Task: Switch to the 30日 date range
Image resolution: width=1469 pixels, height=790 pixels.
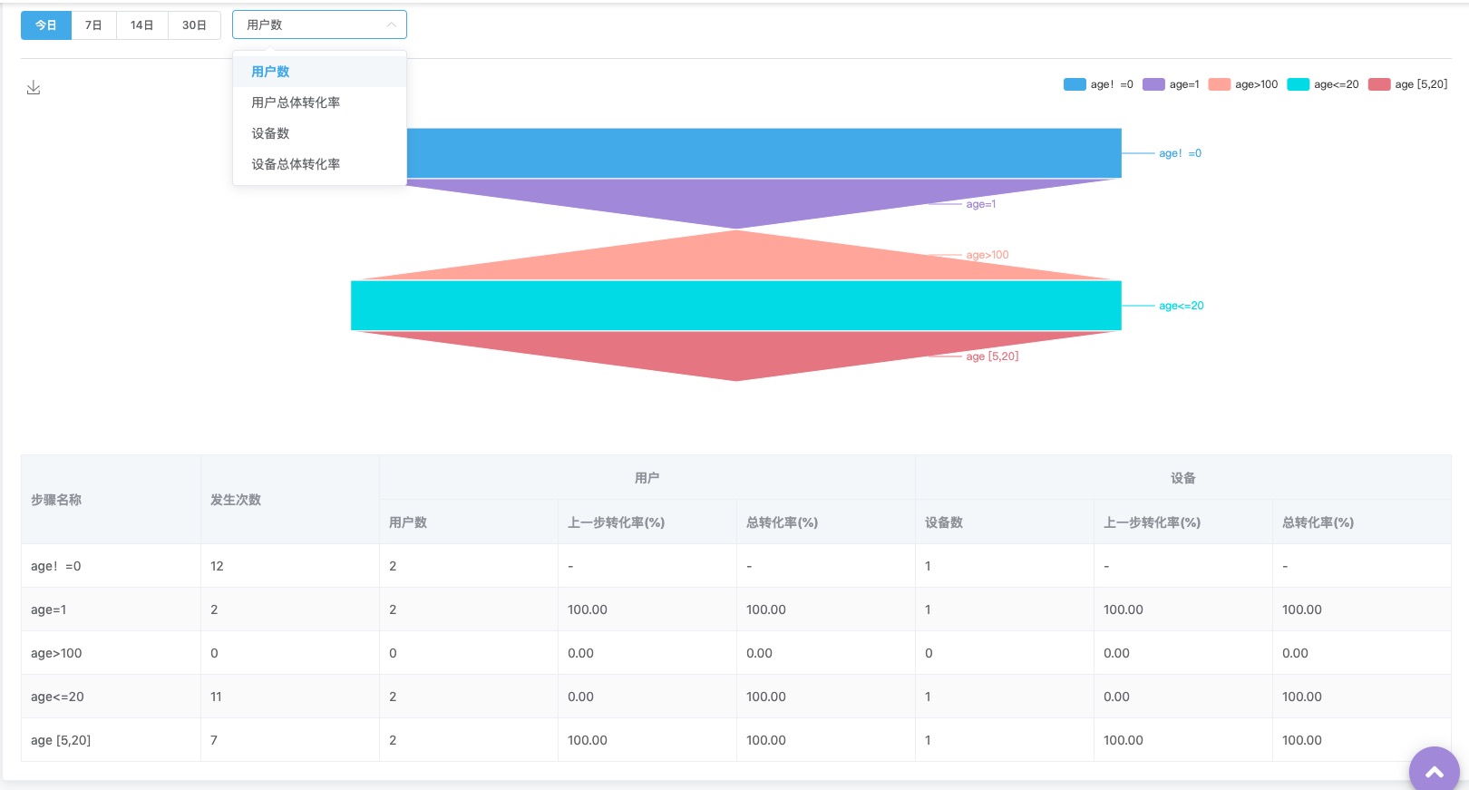Action: [194, 25]
